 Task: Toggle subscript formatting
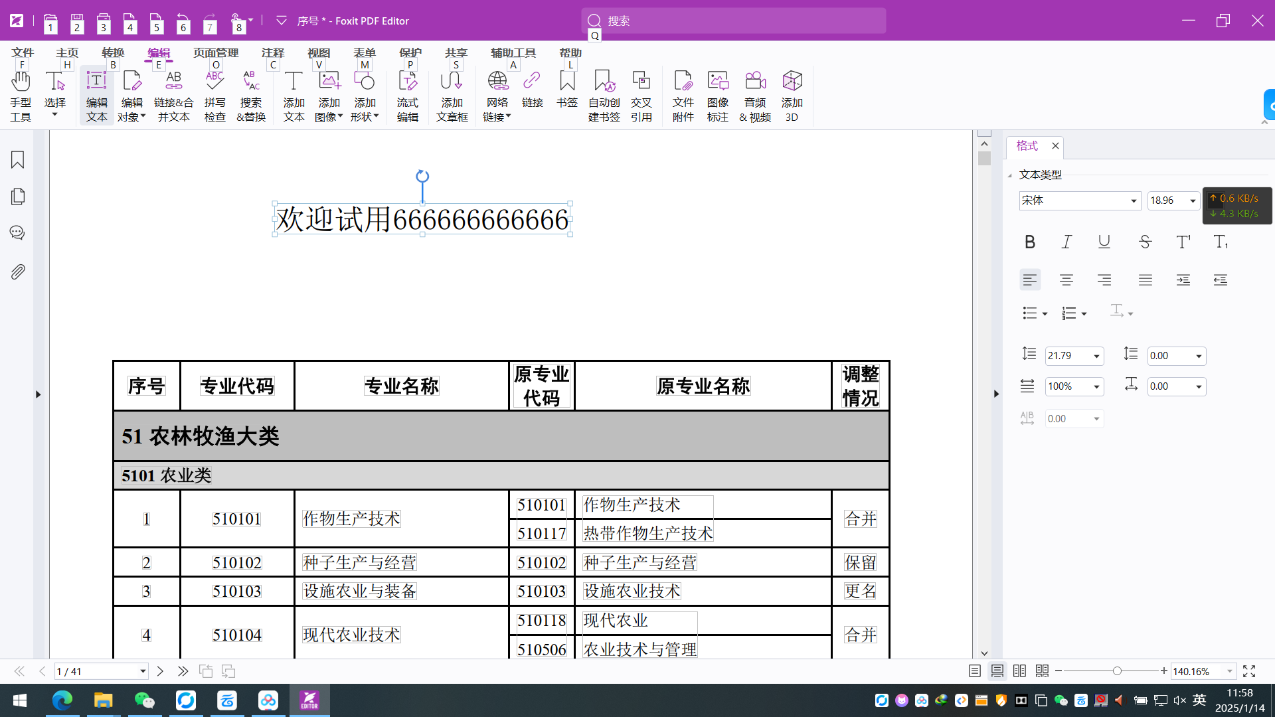tap(1221, 242)
